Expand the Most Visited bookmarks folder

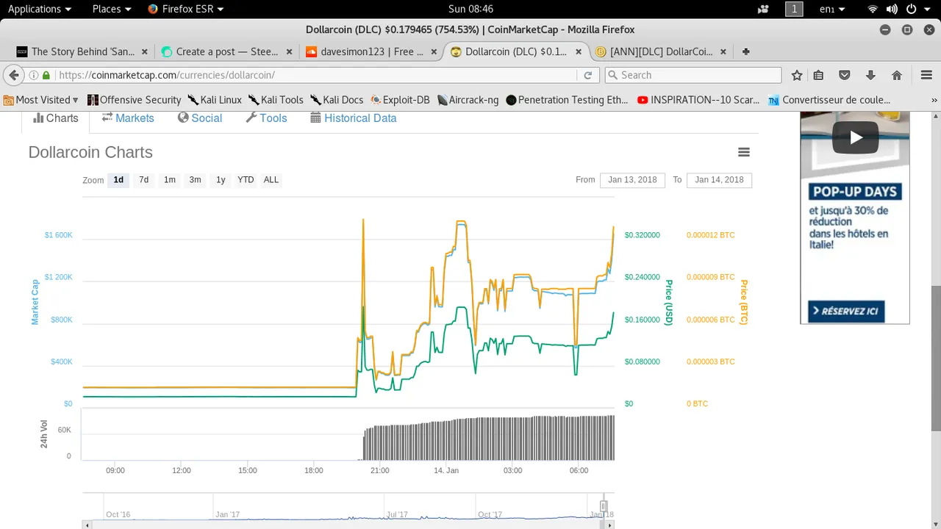click(41, 100)
